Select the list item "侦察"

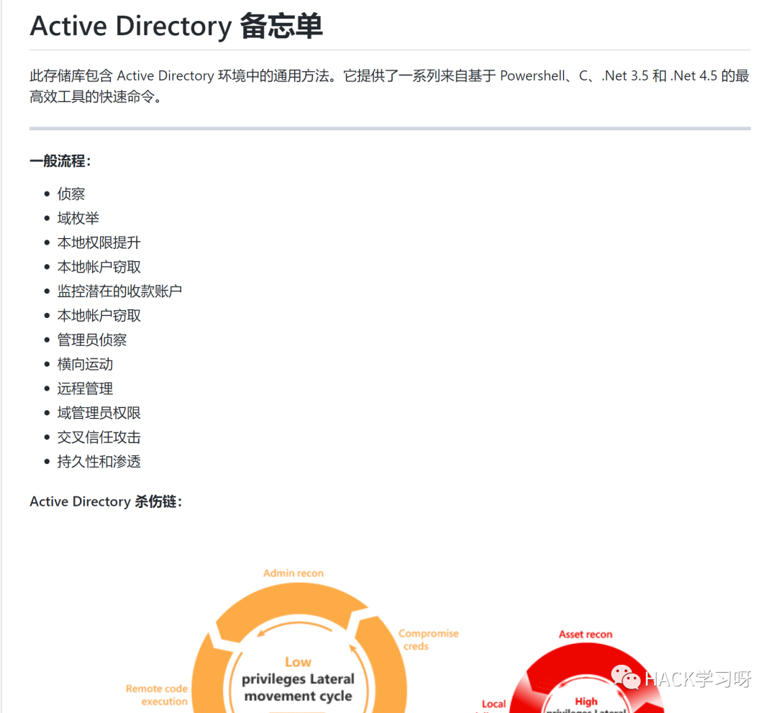[71, 194]
